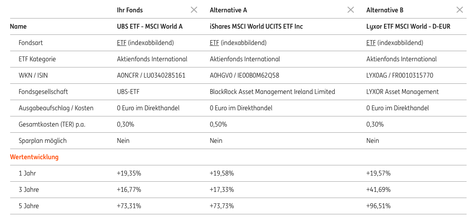Image resolution: width=471 pixels, height=217 pixels.
Task: Remove the Ihr Fonds column
Action: (194, 10)
